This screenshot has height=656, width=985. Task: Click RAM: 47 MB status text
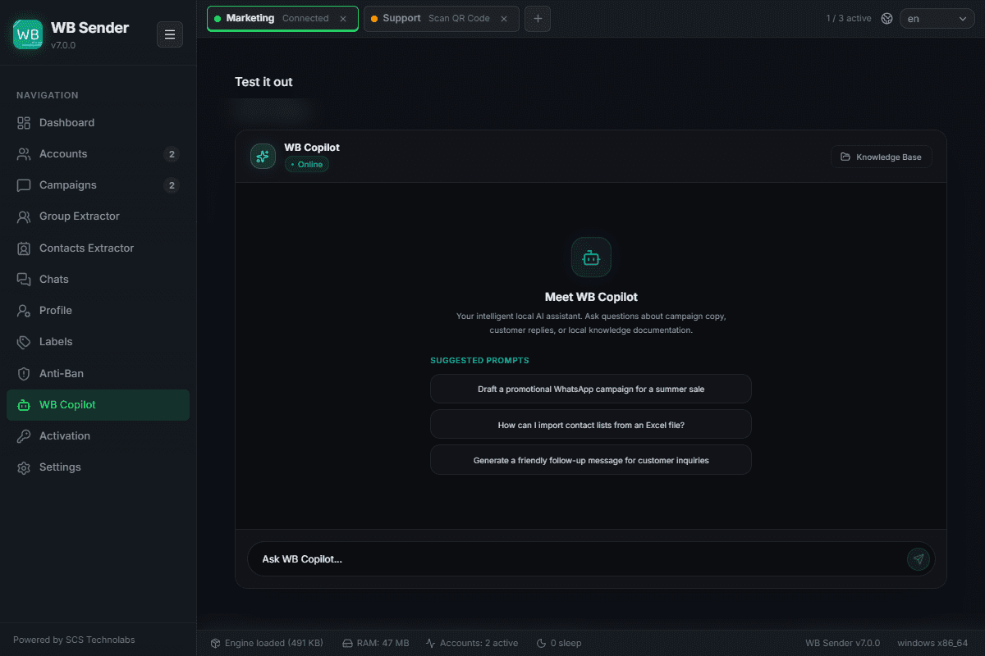click(383, 643)
